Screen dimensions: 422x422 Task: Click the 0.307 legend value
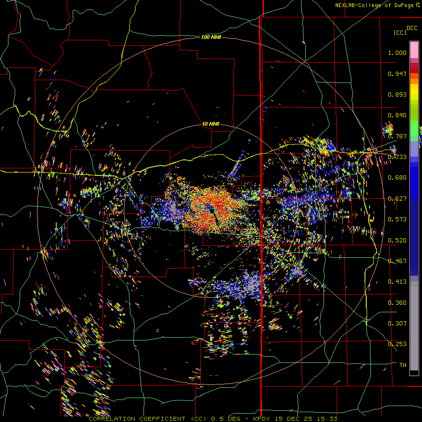tap(397, 324)
